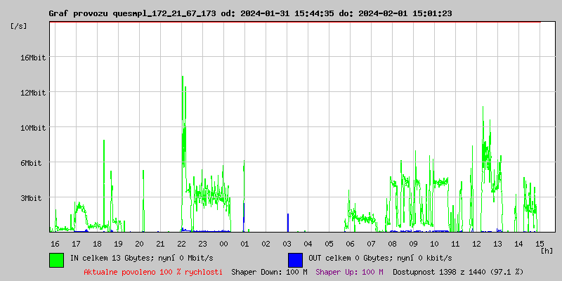Screen dimensions: 562x281
Task: Click the 10Mbit y-axis label
Action: pyautogui.click(x=32, y=128)
